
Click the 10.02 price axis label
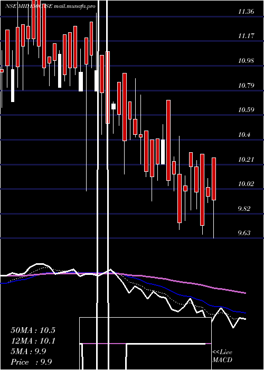[246, 184]
